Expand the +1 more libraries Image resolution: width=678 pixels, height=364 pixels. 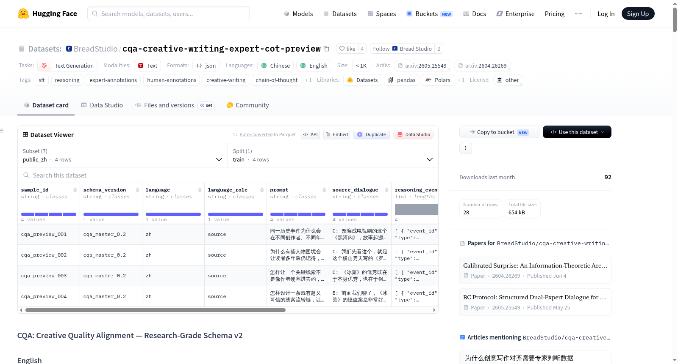(461, 80)
